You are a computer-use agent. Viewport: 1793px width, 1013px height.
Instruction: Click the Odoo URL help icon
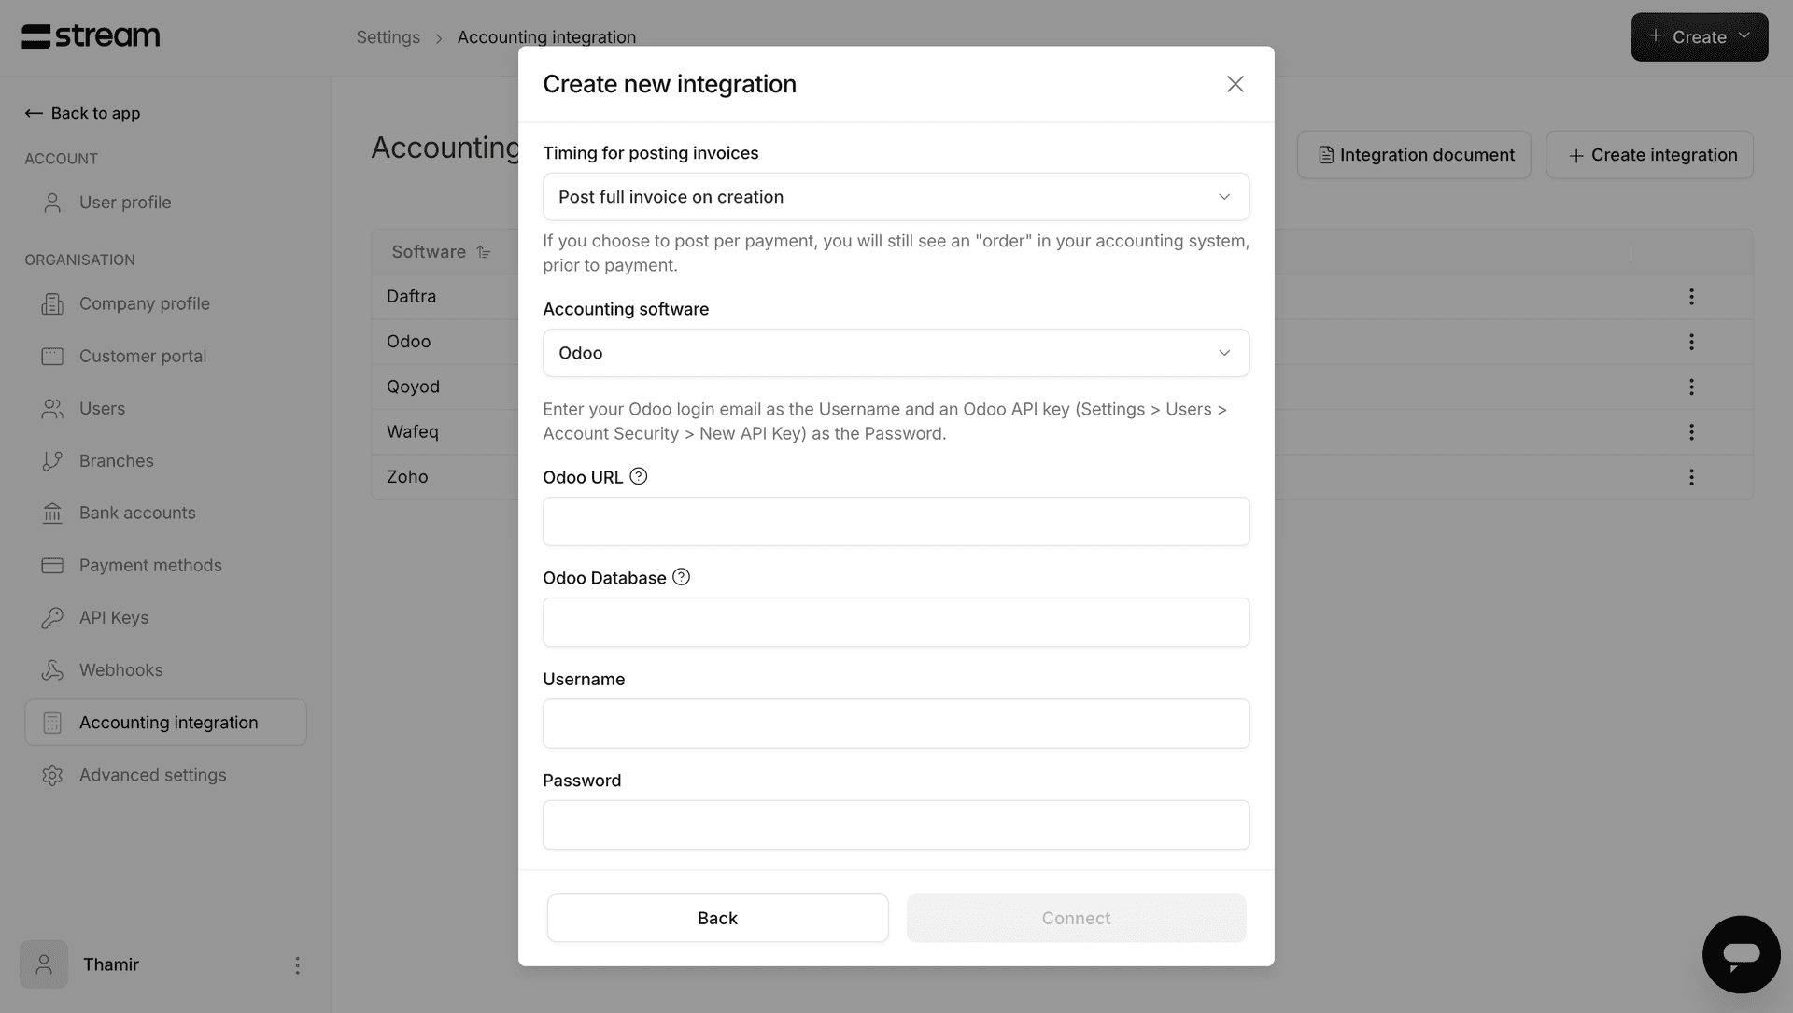pyautogui.click(x=639, y=476)
